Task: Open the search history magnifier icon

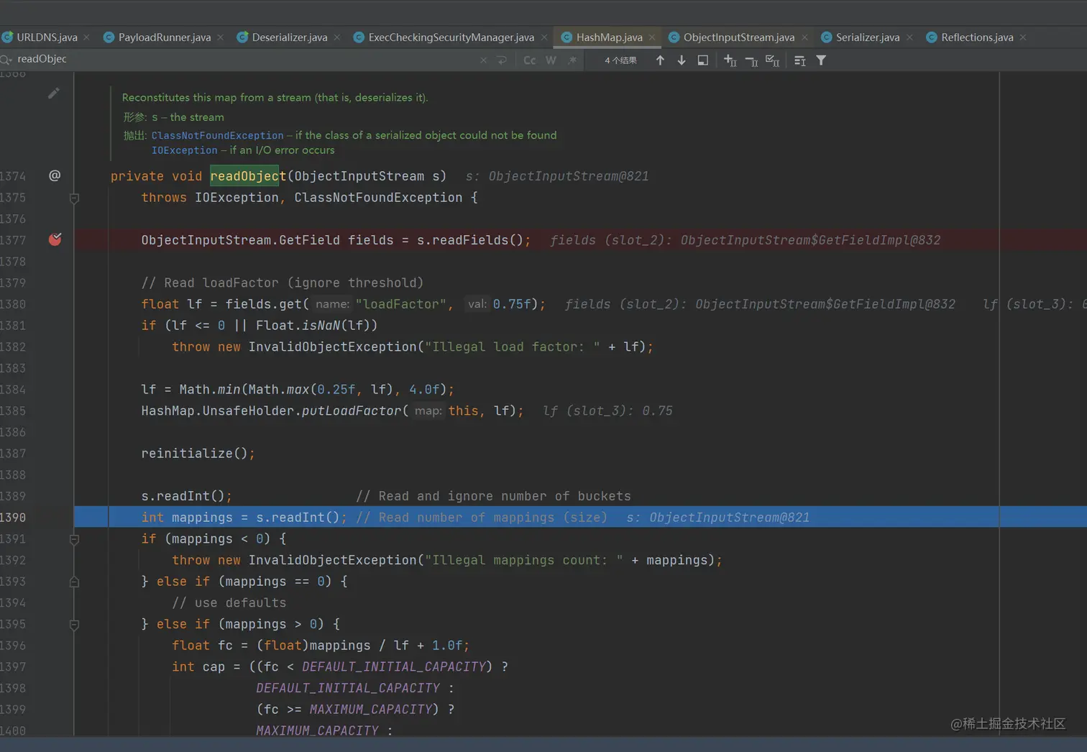Action: [x=6, y=60]
